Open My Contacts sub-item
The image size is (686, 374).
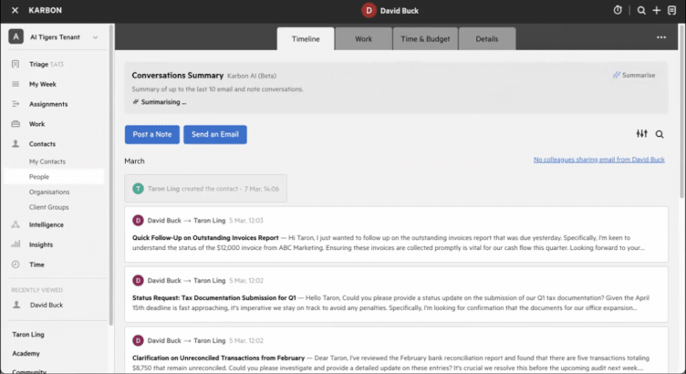[x=47, y=161]
